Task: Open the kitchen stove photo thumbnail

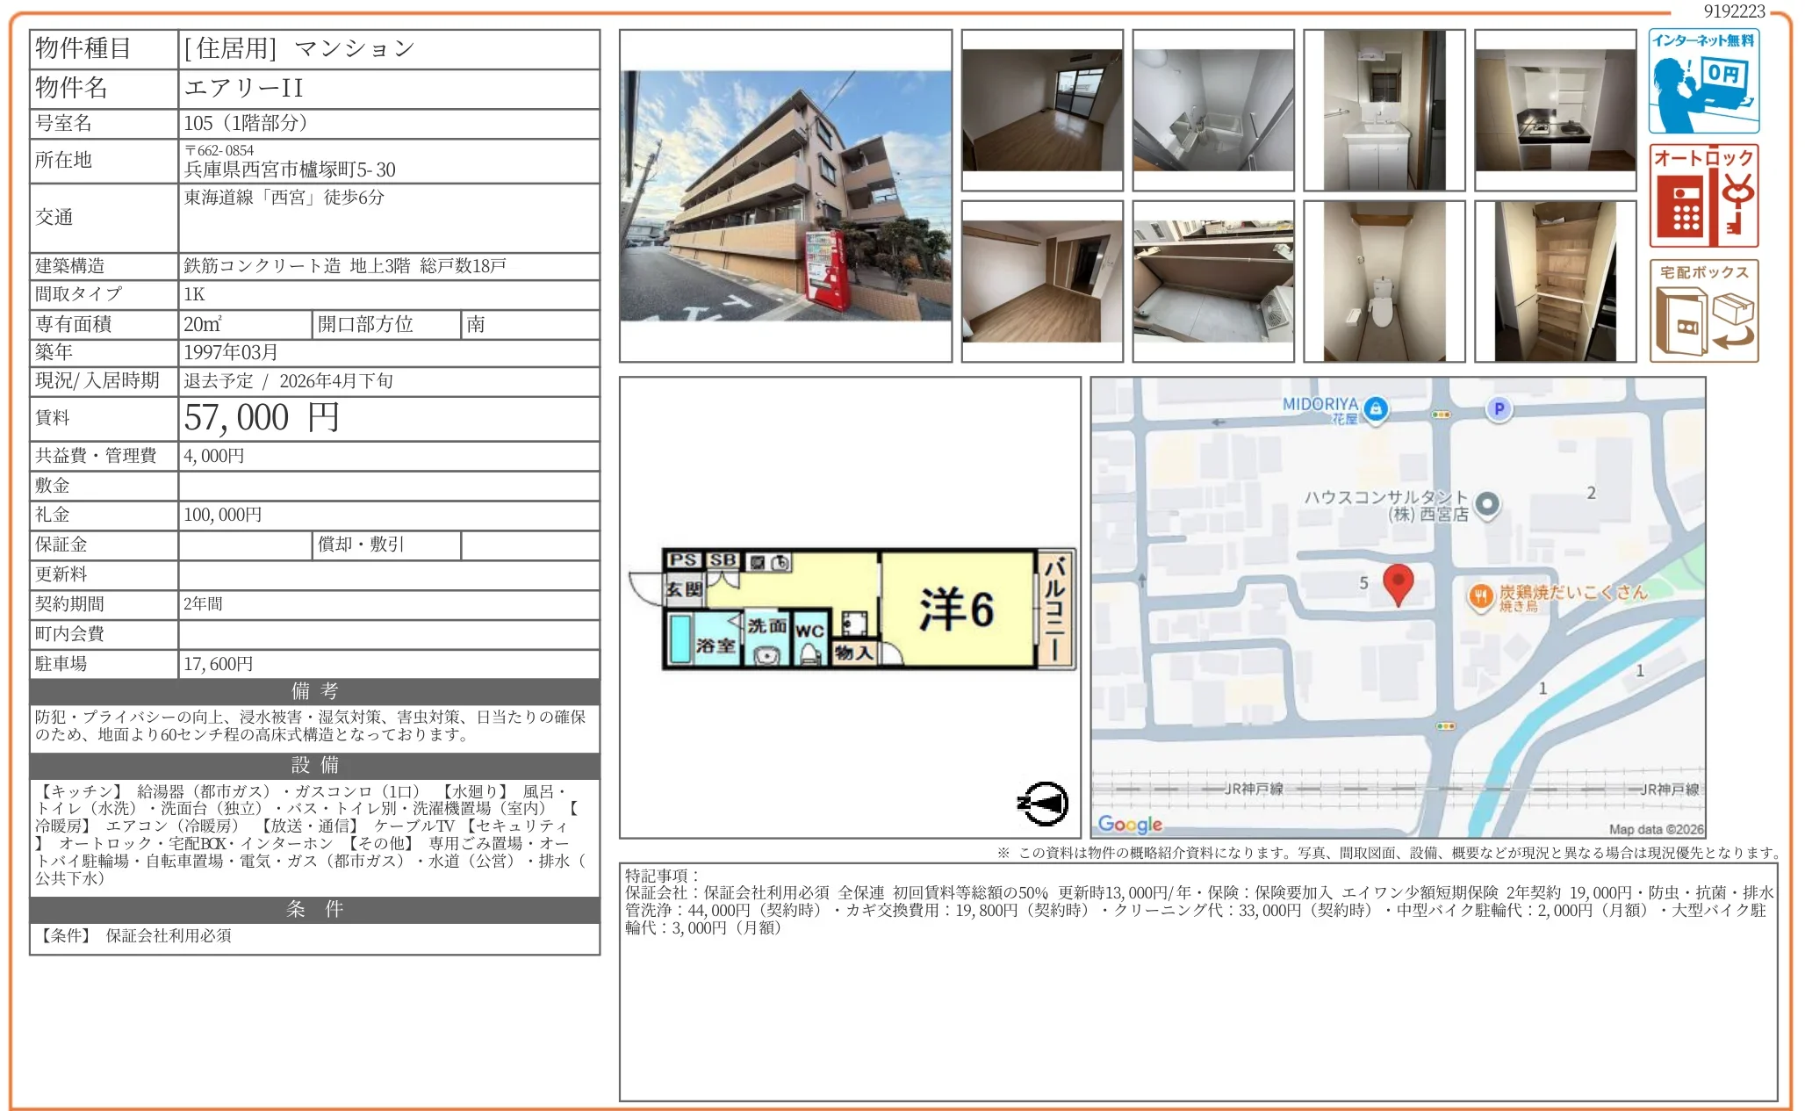Action: pyautogui.click(x=1555, y=110)
